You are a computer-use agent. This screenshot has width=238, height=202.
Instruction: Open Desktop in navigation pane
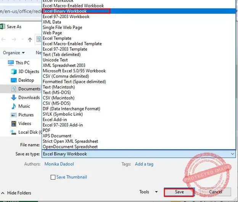tap(26, 80)
